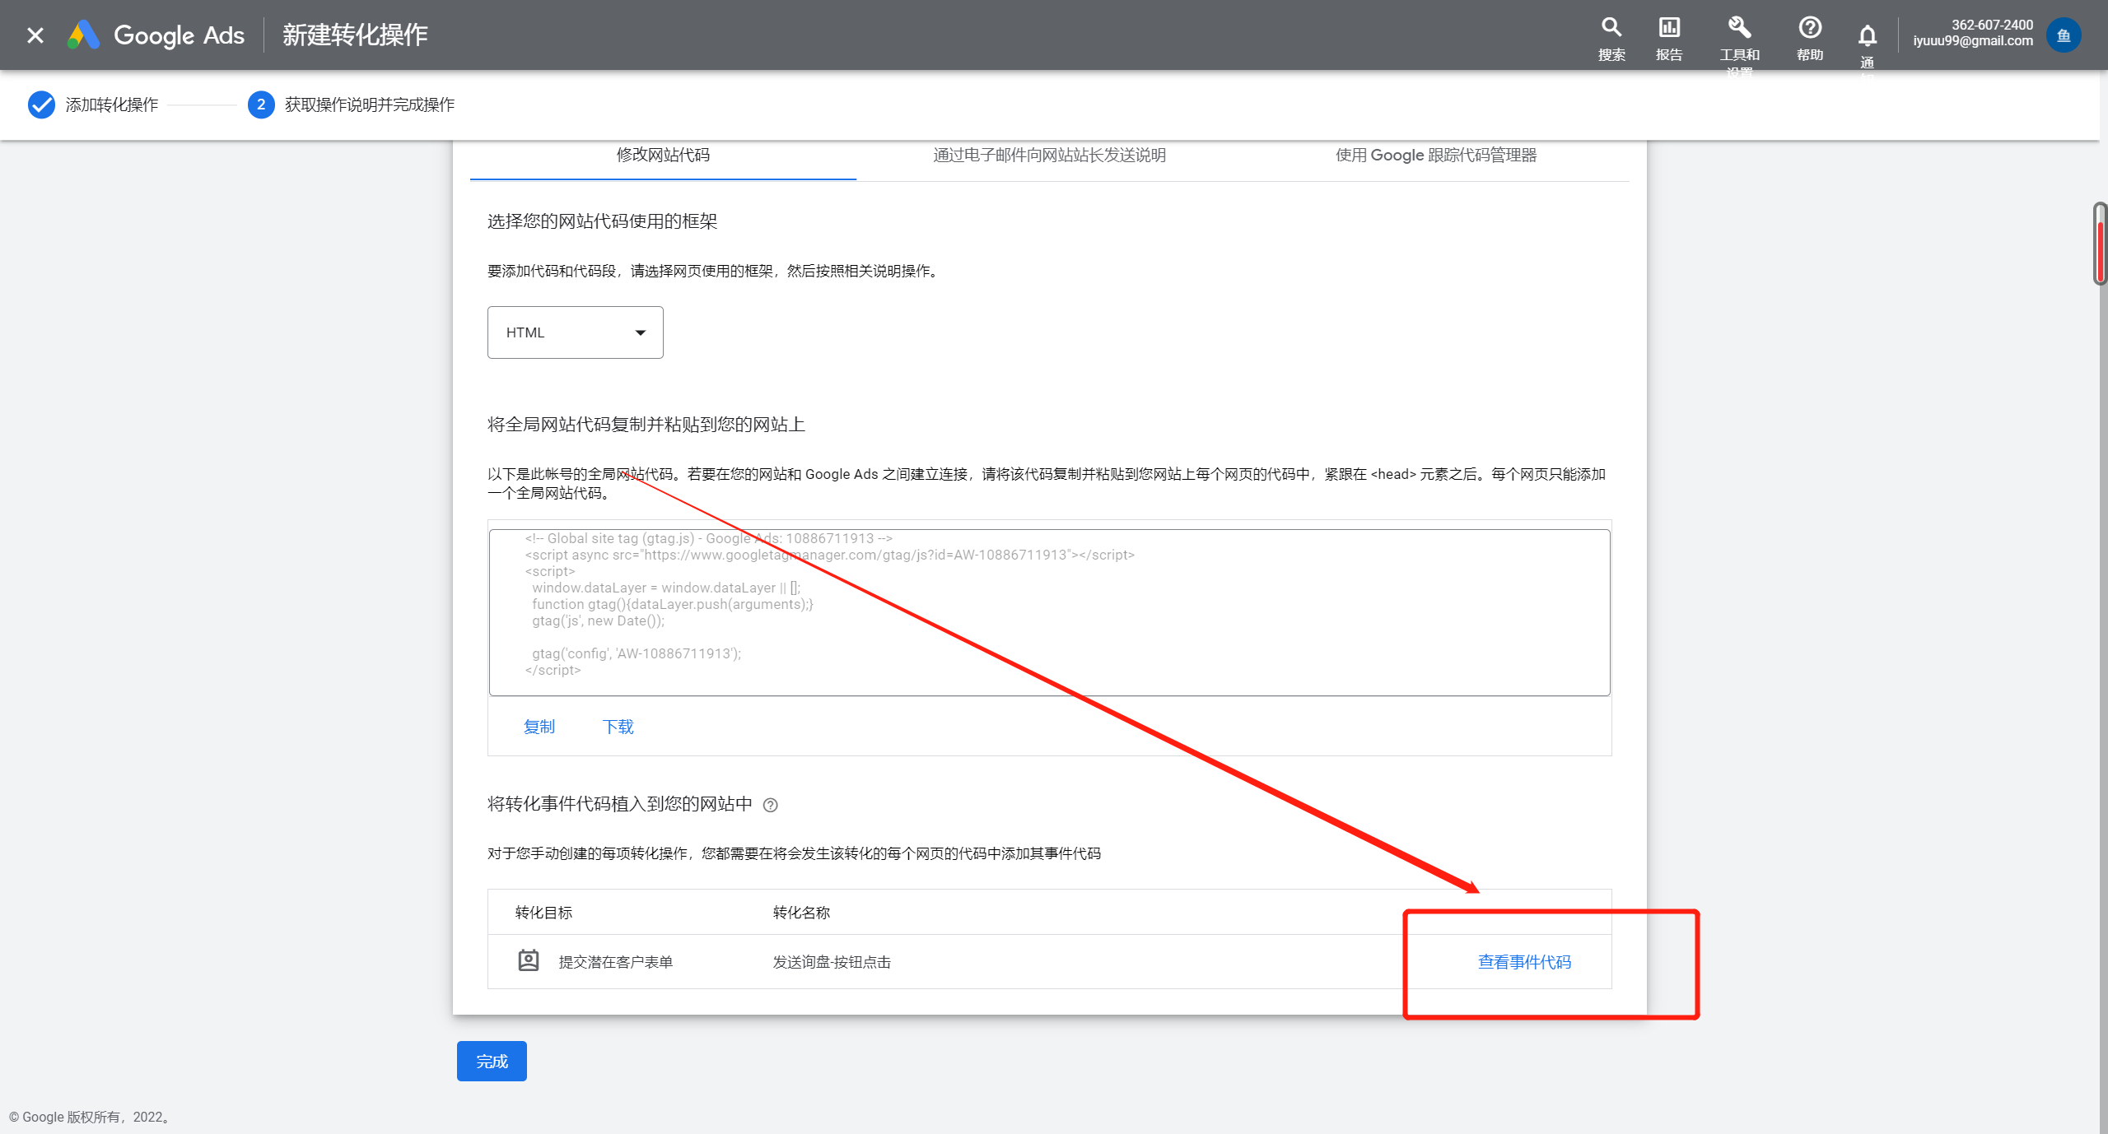Screen dimensions: 2108x1134
Task: Click the 选择您的网站代码使用的框架 heading
Action: pyautogui.click(x=603, y=221)
